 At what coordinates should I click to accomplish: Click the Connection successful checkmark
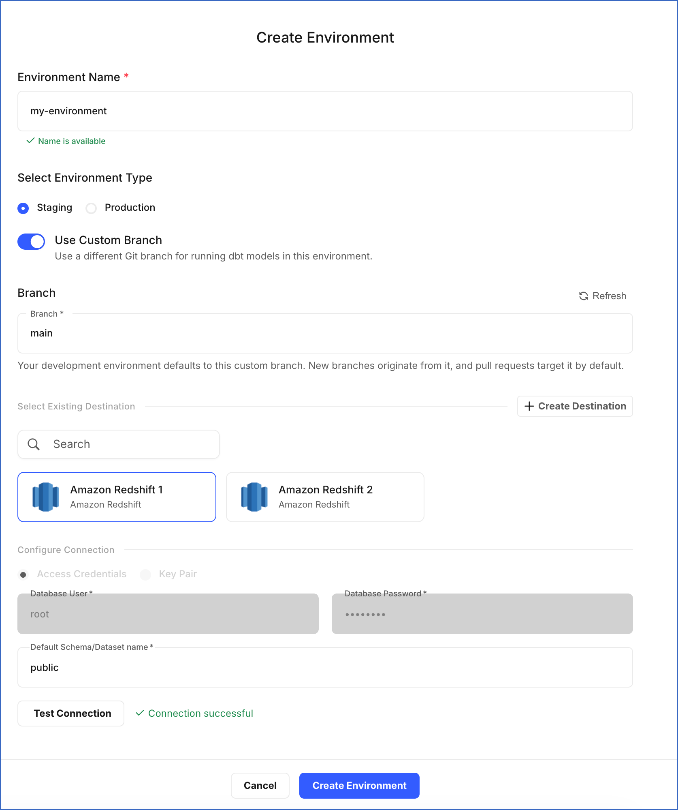pos(140,713)
